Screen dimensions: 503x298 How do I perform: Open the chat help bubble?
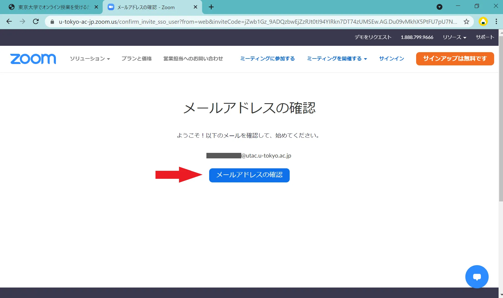click(477, 276)
